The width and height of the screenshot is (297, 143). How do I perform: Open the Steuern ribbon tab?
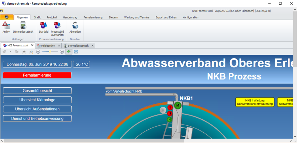tap(113, 17)
